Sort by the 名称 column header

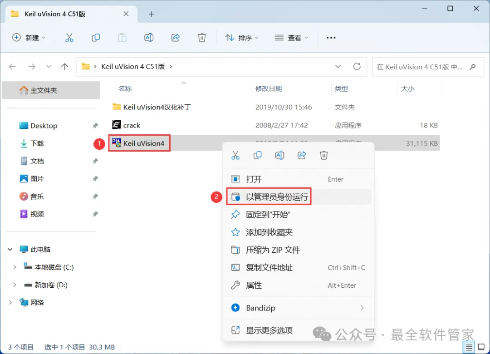(x=125, y=89)
